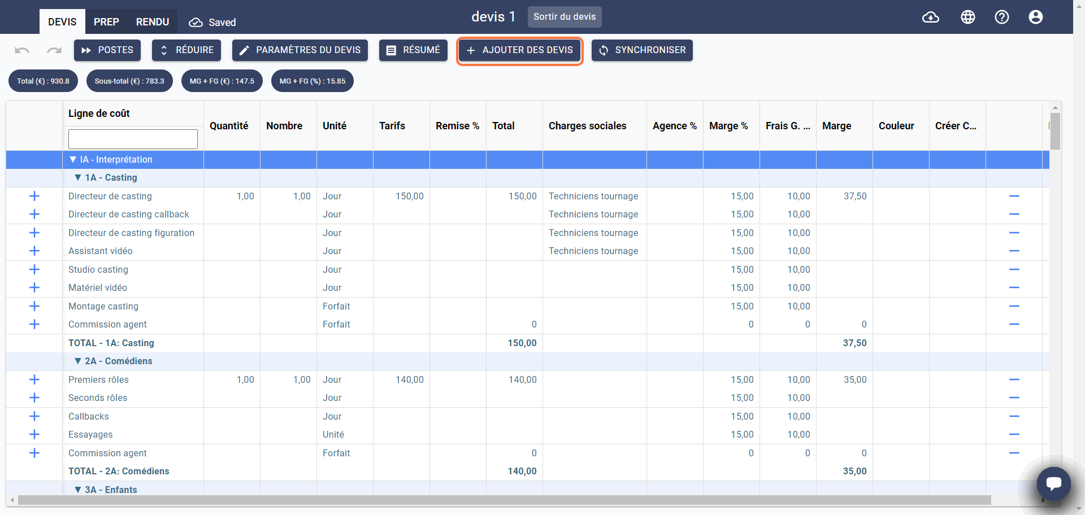
Task: Click the Total (€) : 930.8 chip
Action: pyautogui.click(x=43, y=81)
